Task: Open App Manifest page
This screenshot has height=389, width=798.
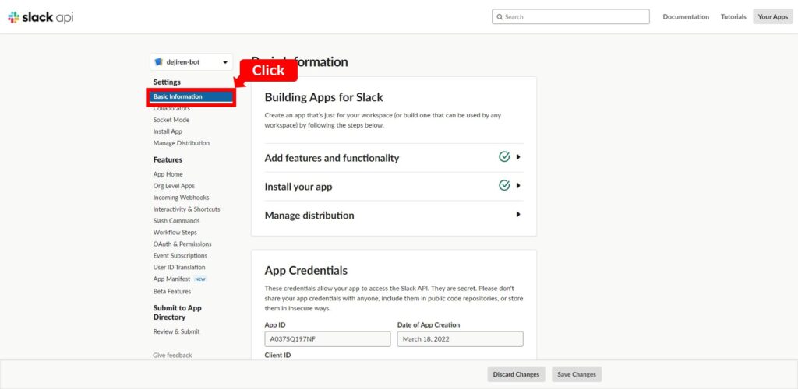Action: 171,279
